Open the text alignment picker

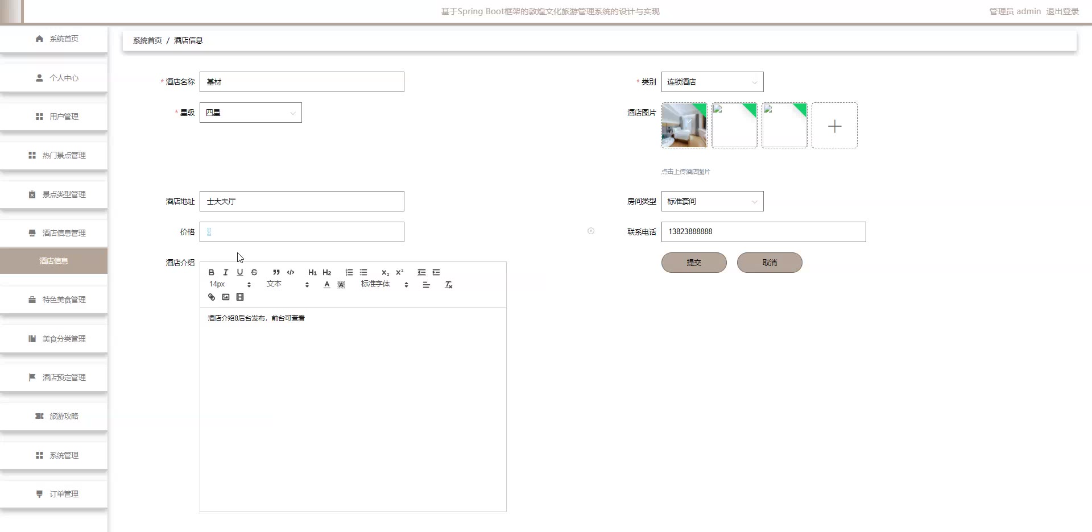427,285
